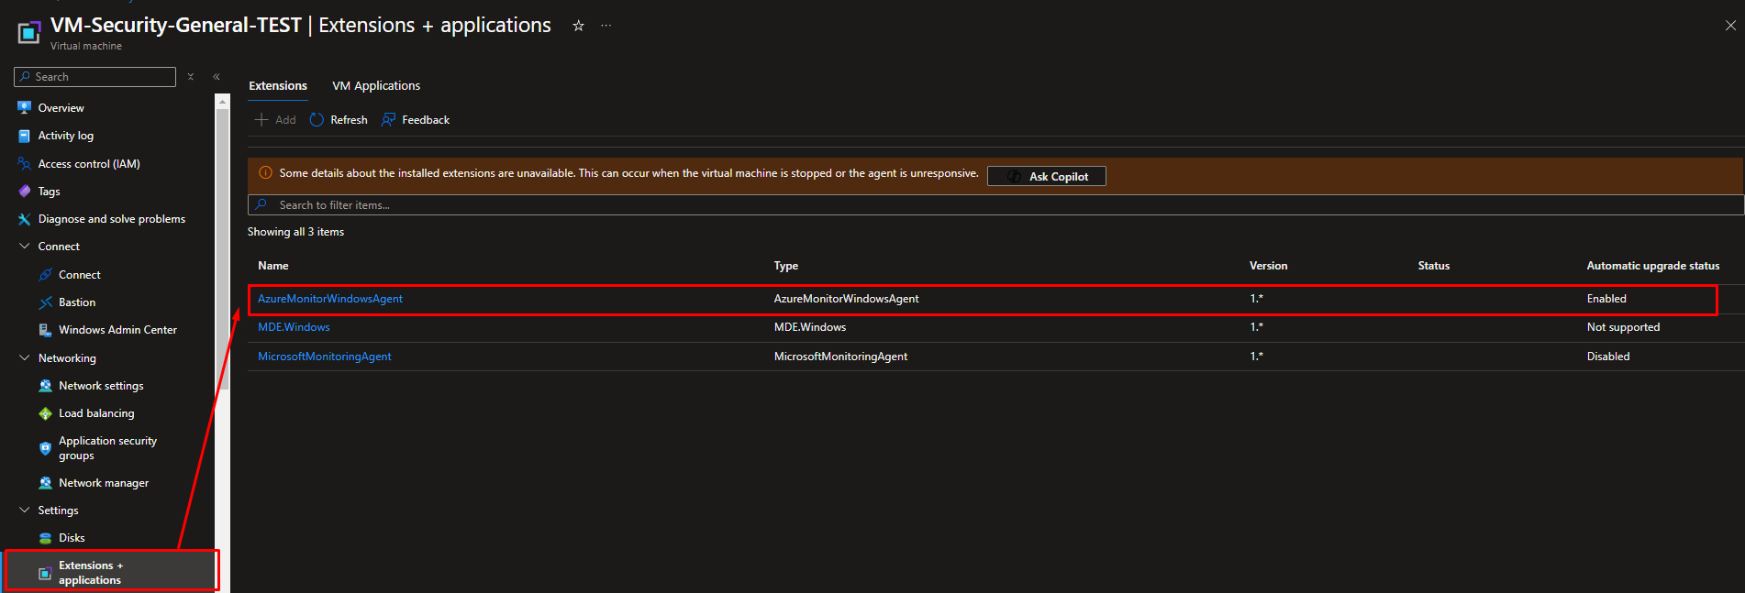Open the ellipsis more options menu
This screenshot has width=1745, height=593.
tap(606, 26)
